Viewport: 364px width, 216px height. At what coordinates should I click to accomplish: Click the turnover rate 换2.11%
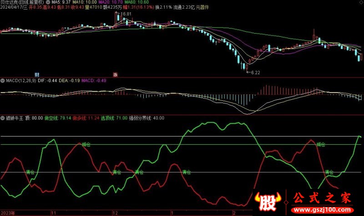point(164,7)
